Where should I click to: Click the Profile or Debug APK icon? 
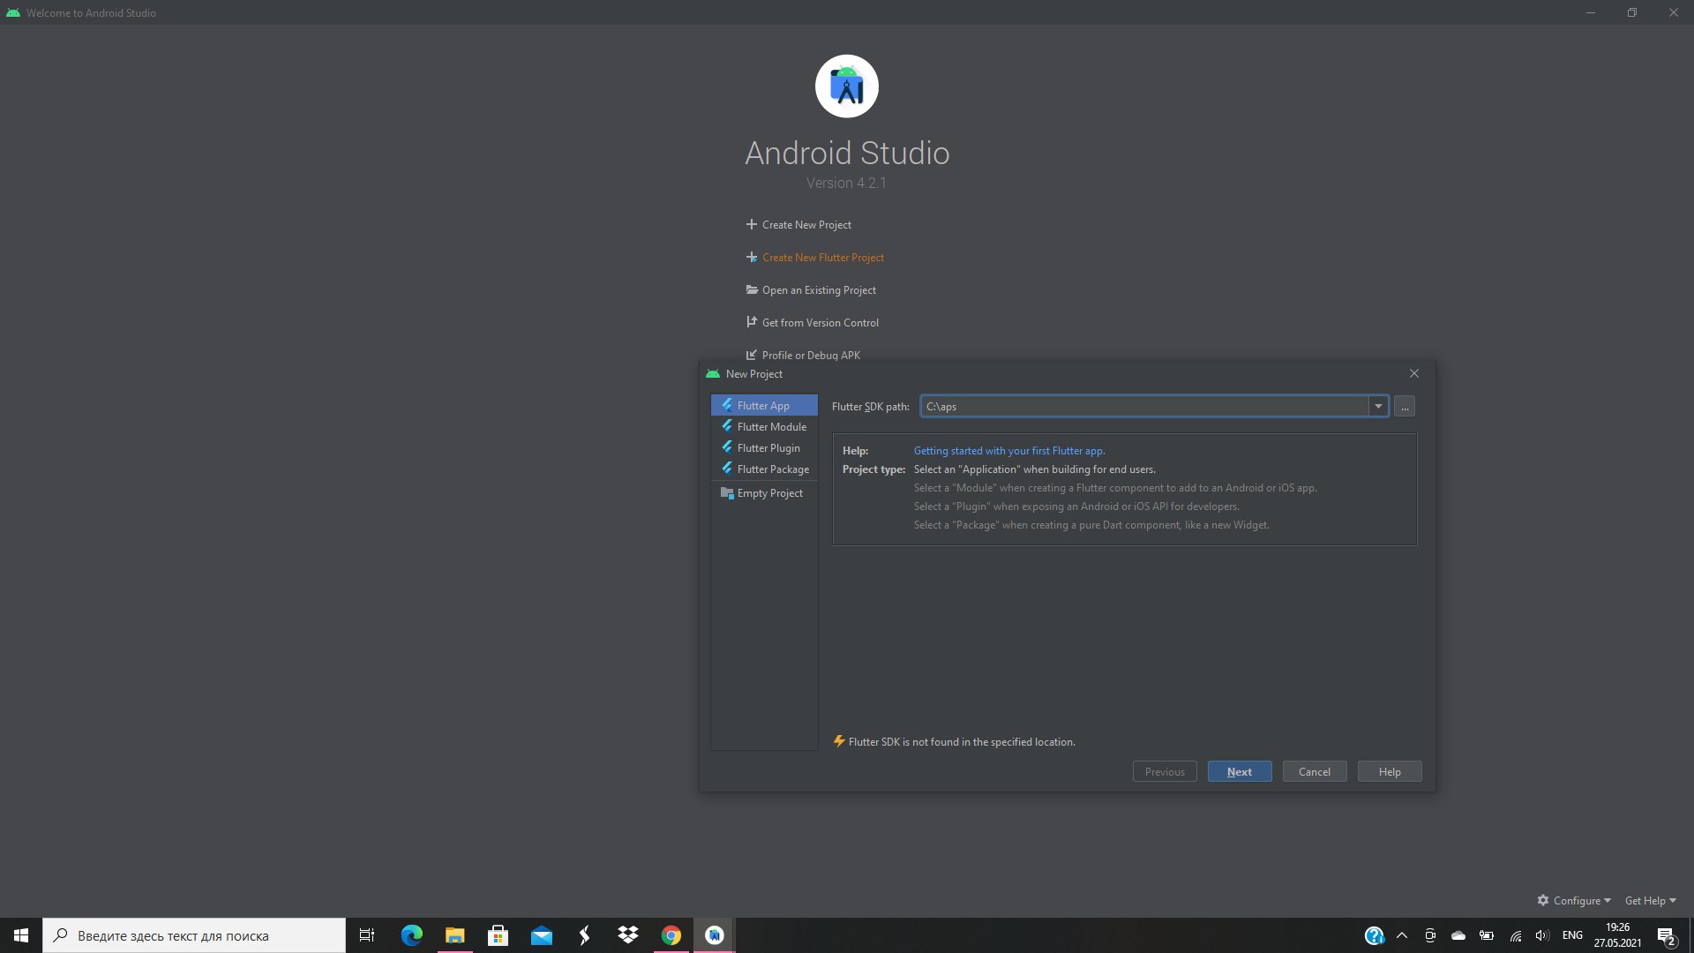coord(752,355)
